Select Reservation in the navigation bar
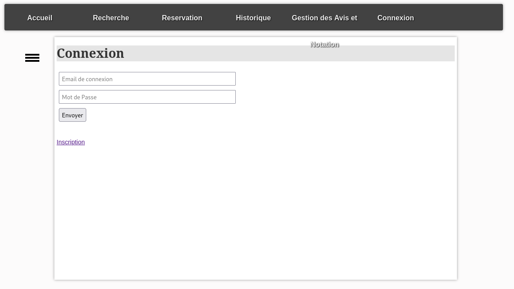Viewport: 514px width, 289px height. pyautogui.click(x=182, y=18)
